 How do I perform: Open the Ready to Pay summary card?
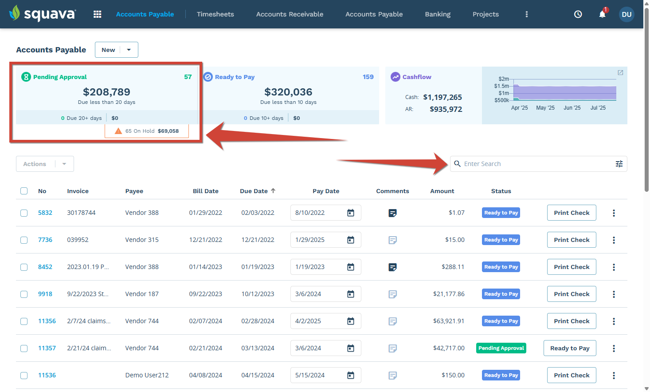pyautogui.click(x=289, y=95)
